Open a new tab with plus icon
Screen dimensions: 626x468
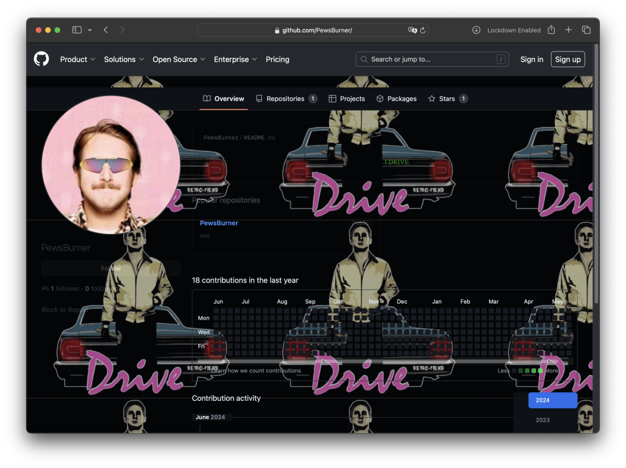pos(569,30)
